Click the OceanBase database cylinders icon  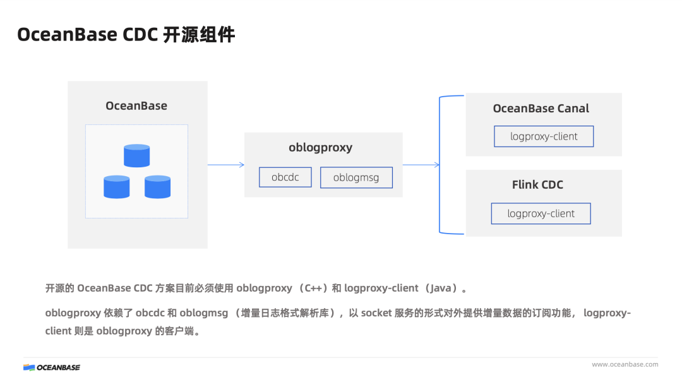tap(137, 171)
